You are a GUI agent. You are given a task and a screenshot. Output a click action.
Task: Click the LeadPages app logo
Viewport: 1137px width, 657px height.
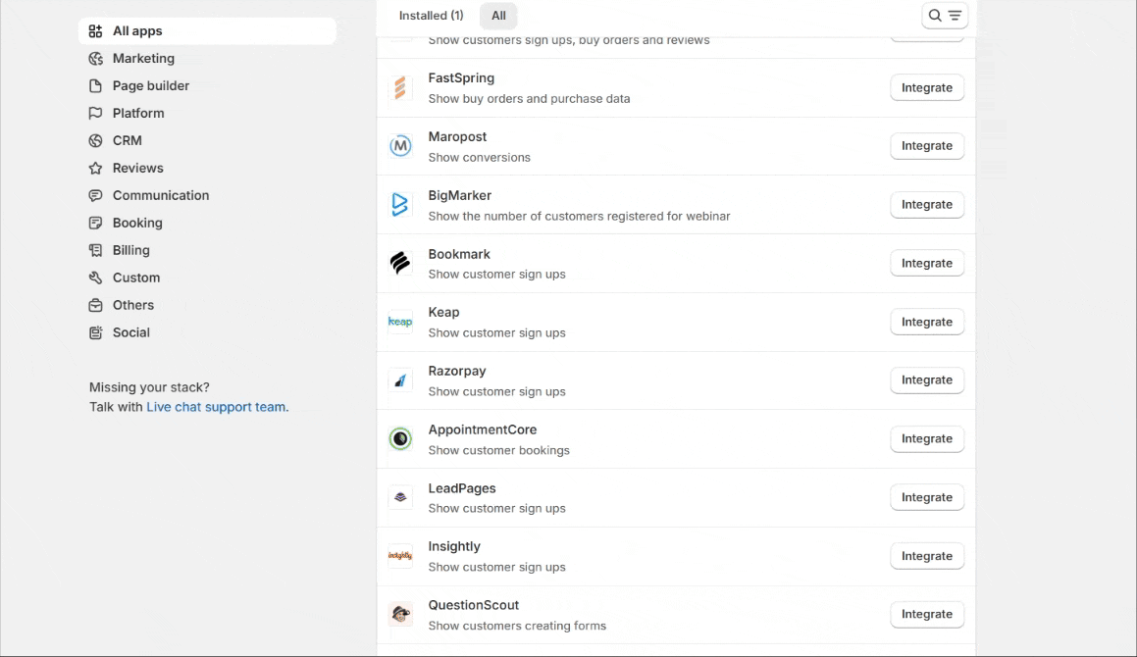click(x=400, y=497)
